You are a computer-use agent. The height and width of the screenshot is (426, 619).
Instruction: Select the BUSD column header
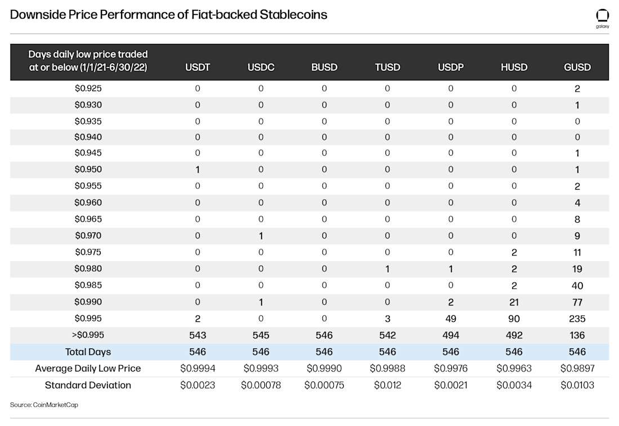tap(324, 67)
